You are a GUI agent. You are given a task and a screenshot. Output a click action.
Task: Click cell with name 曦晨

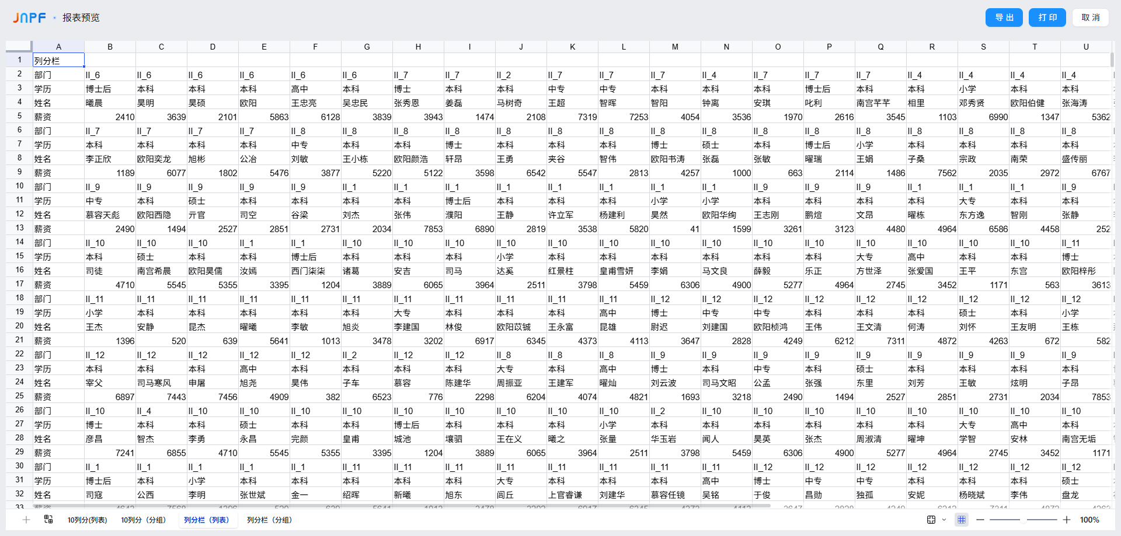coord(110,103)
